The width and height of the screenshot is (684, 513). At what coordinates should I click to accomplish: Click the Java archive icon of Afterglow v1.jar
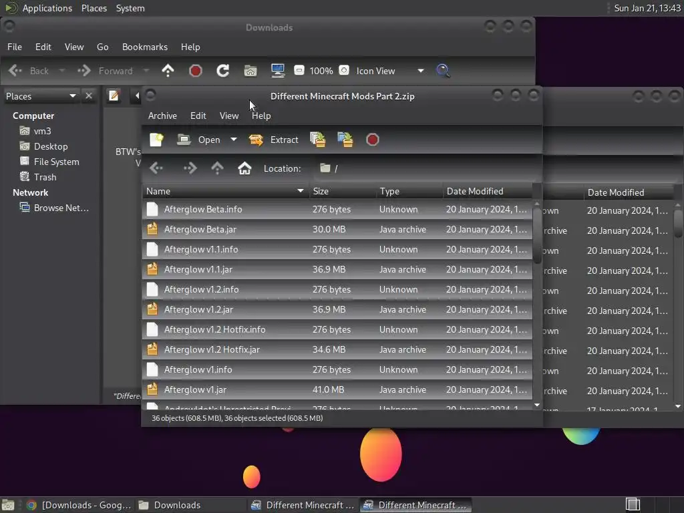coord(152,389)
